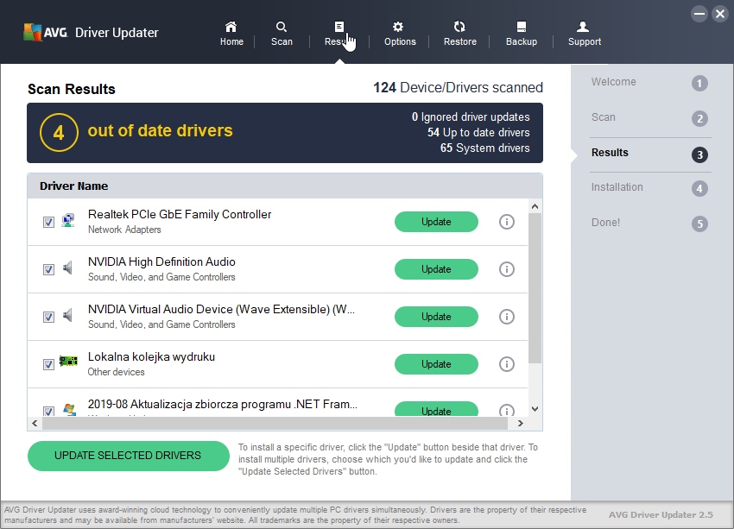Screen dimensions: 734x529
Task: View info for Lokalna kolejka wydruku
Action: [507, 364]
